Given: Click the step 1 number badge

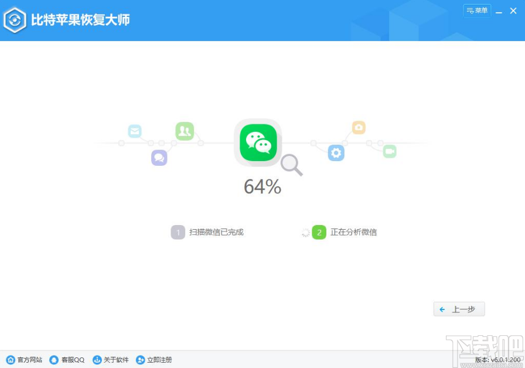Looking at the screenshot, I should 178,232.
